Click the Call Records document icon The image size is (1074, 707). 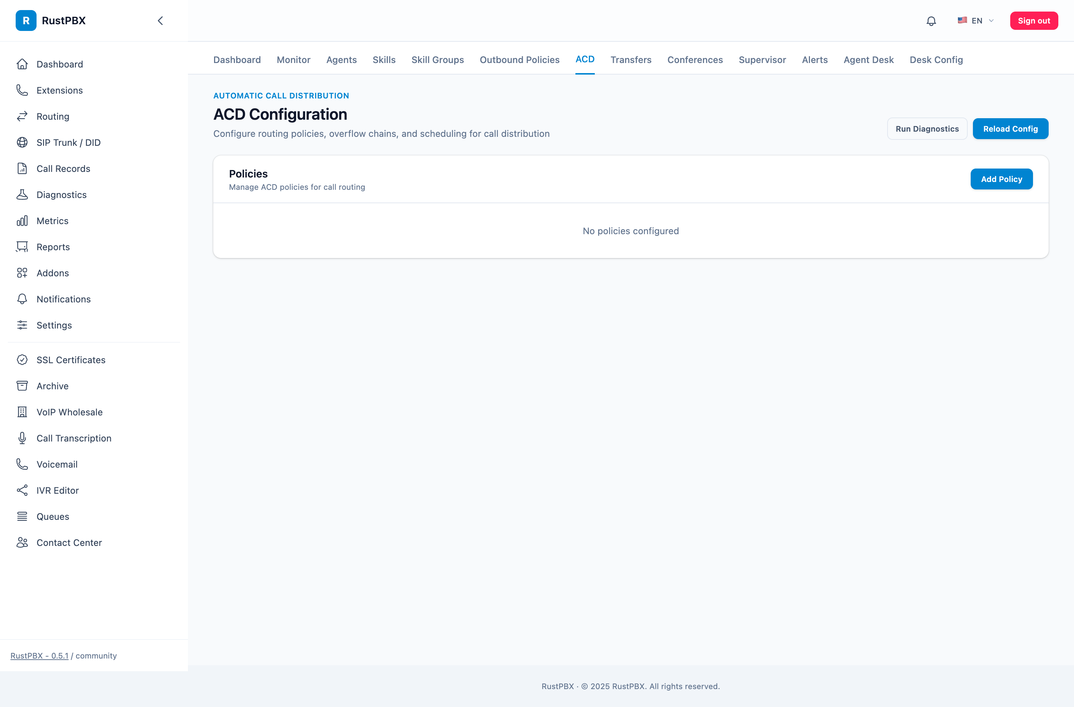click(22, 169)
